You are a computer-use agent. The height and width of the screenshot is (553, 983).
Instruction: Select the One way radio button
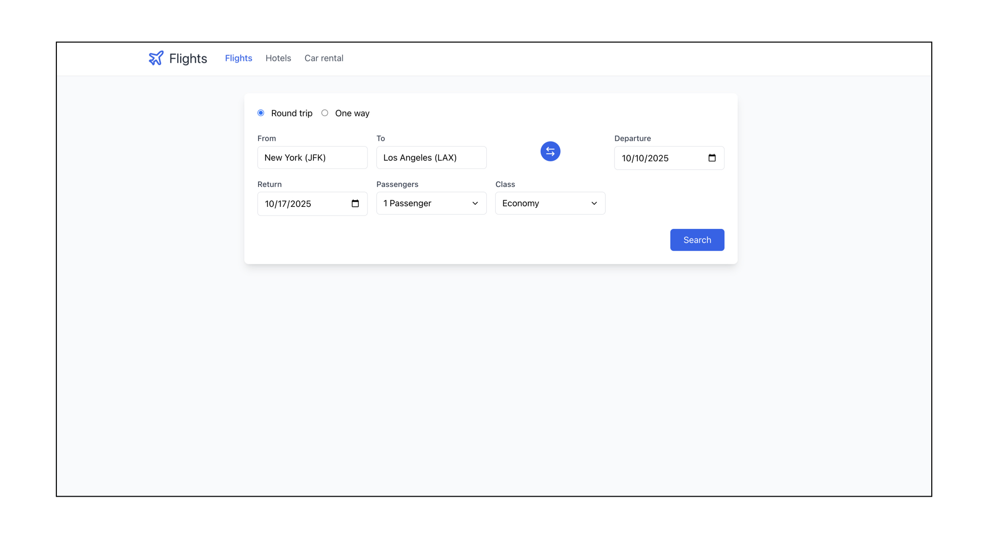click(x=325, y=113)
